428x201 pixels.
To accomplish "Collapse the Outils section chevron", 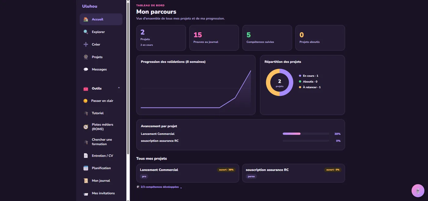I will point(119,88).
